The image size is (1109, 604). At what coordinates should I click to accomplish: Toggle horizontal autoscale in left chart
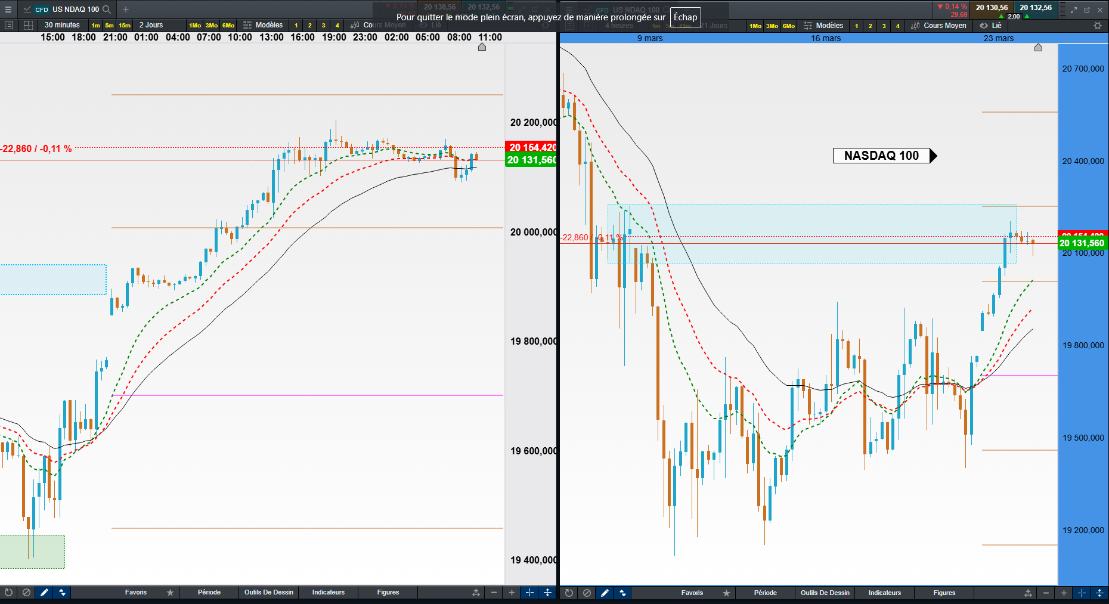pyautogui.click(x=529, y=592)
